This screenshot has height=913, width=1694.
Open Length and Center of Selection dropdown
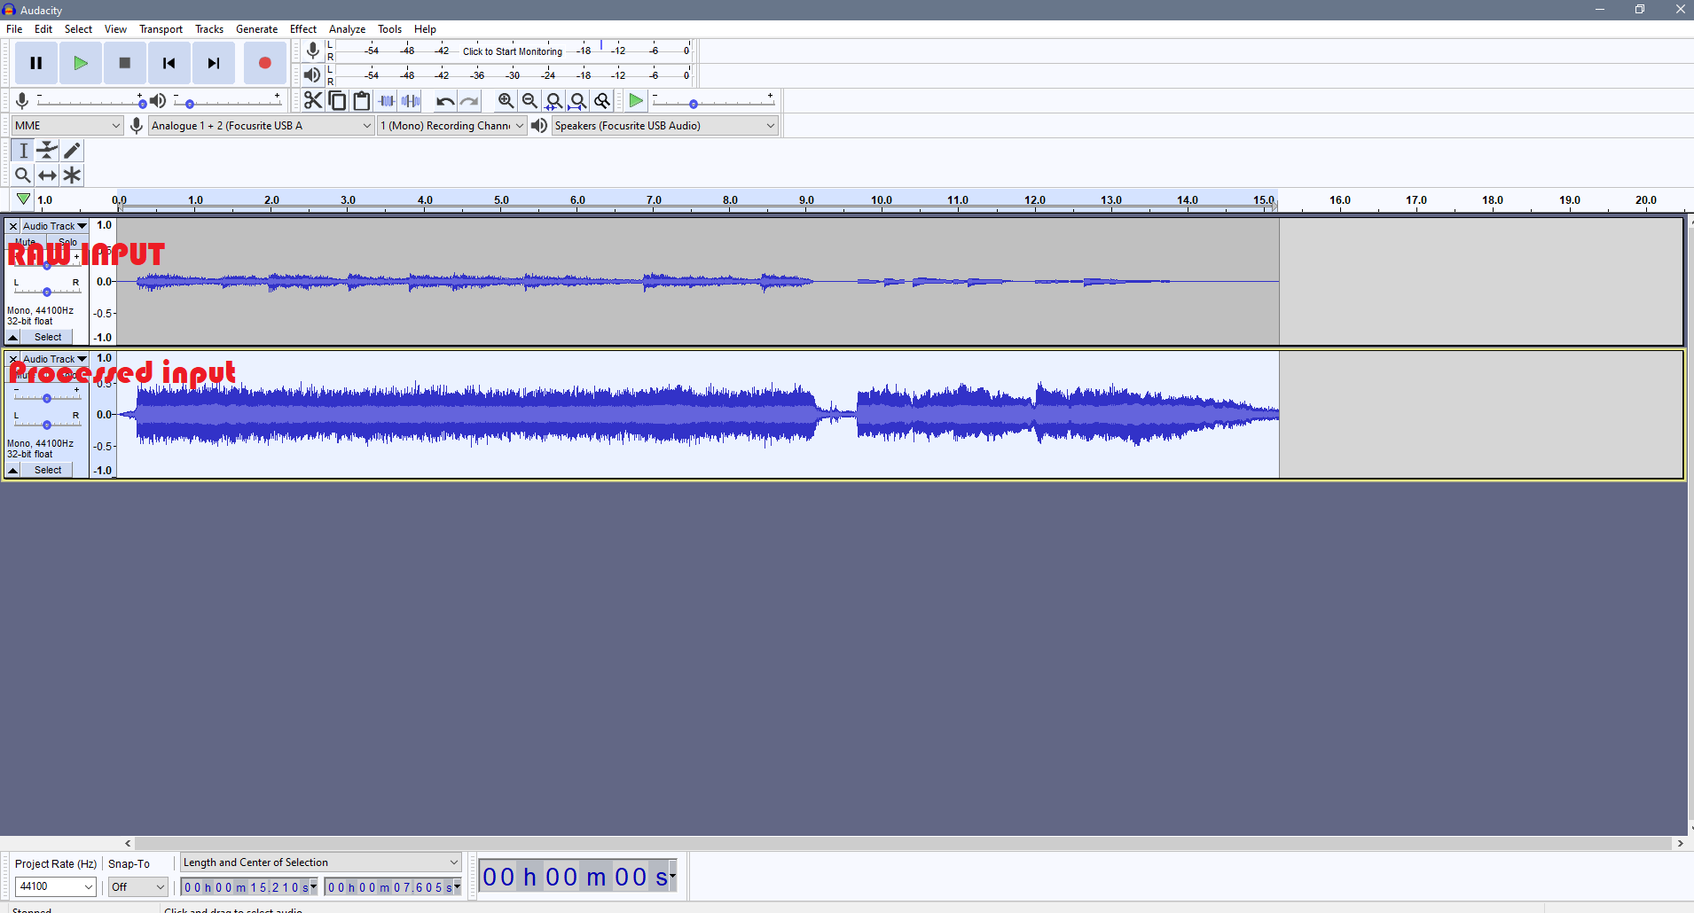[x=321, y=862]
